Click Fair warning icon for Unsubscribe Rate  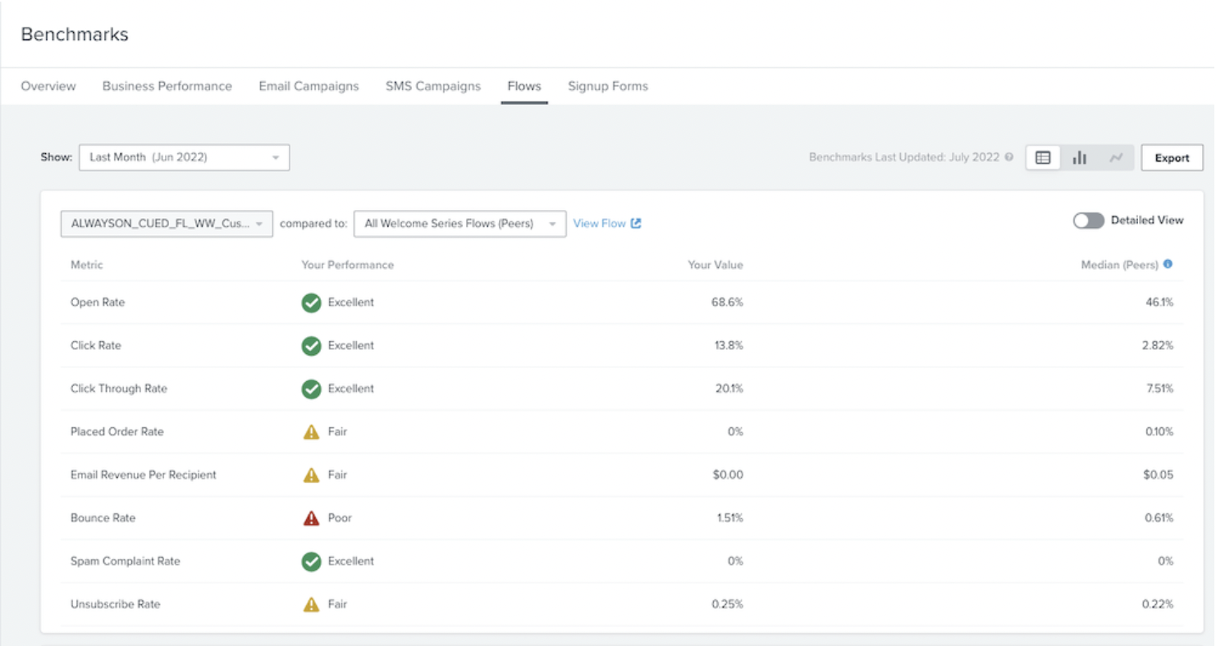click(x=311, y=604)
